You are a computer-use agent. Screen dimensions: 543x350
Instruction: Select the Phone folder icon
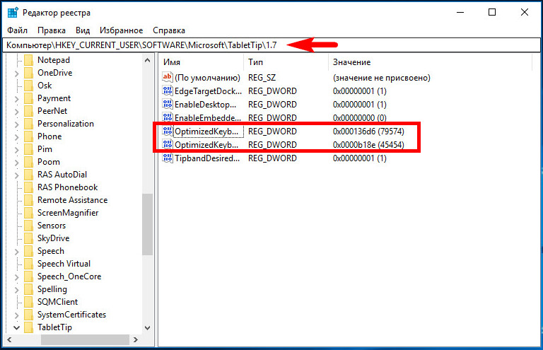click(29, 136)
